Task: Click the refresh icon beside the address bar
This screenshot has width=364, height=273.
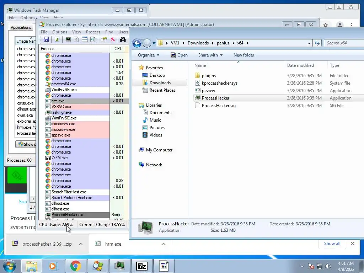Action: pos(317,43)
